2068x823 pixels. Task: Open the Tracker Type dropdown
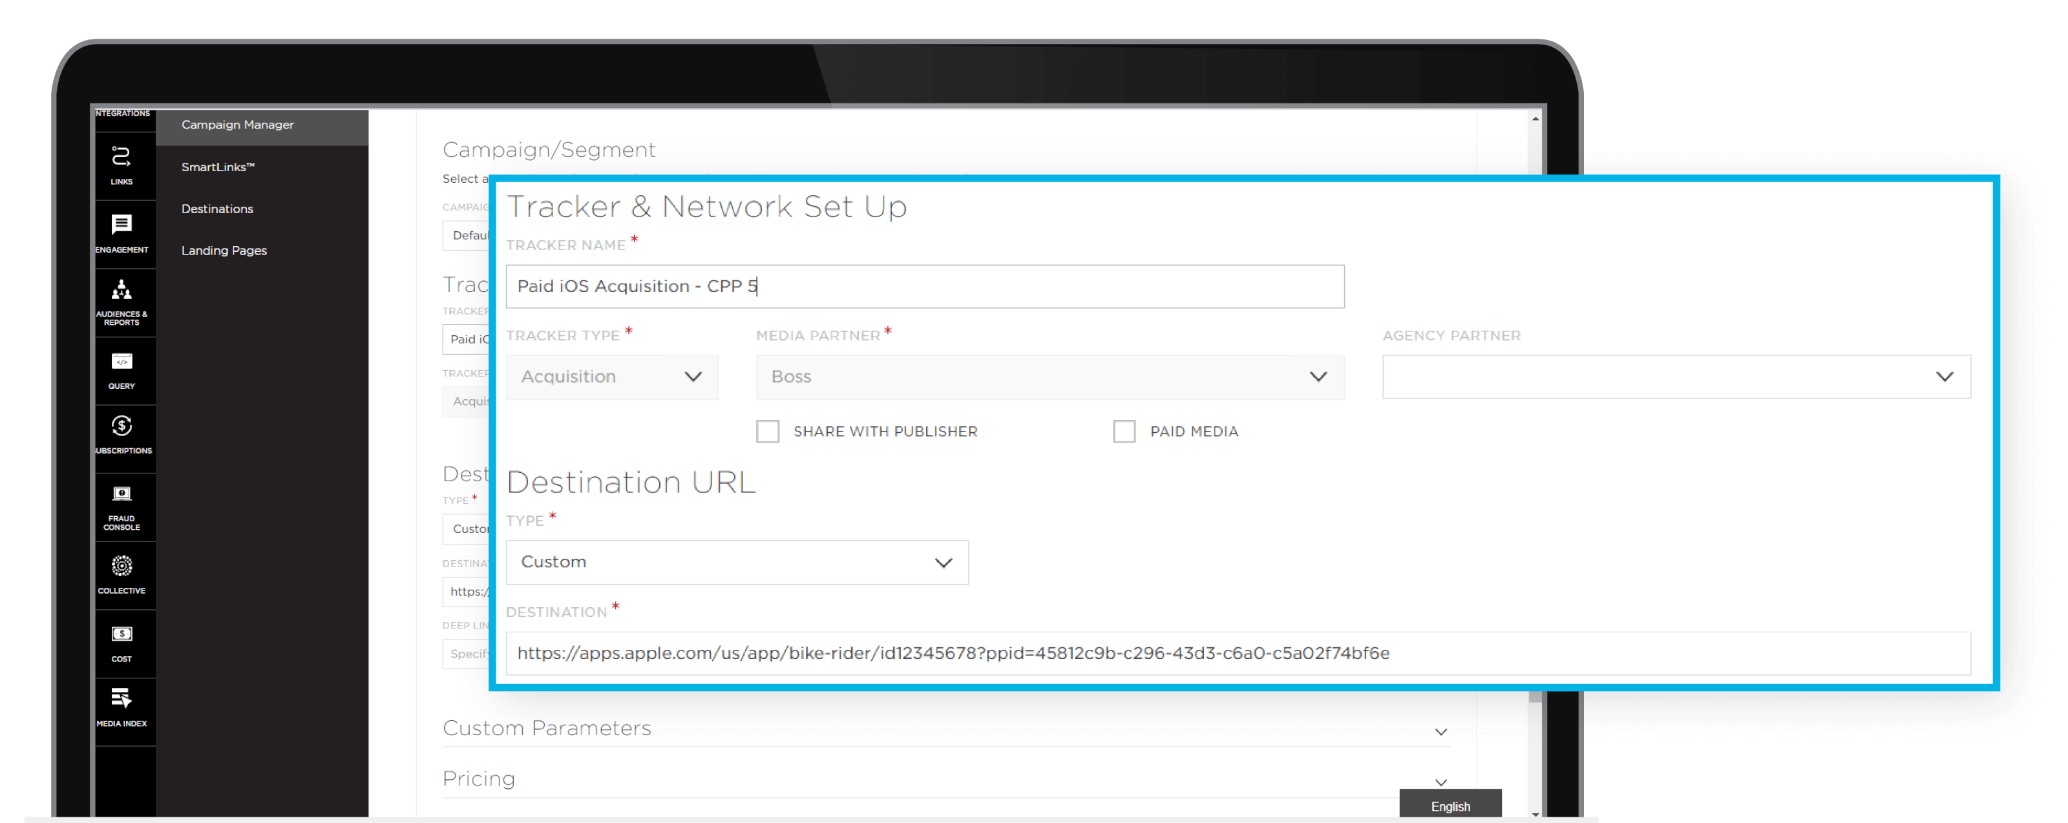coord(612,377)
